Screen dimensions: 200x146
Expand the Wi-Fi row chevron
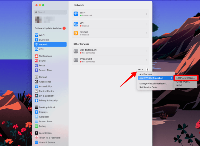pos(147,14)
